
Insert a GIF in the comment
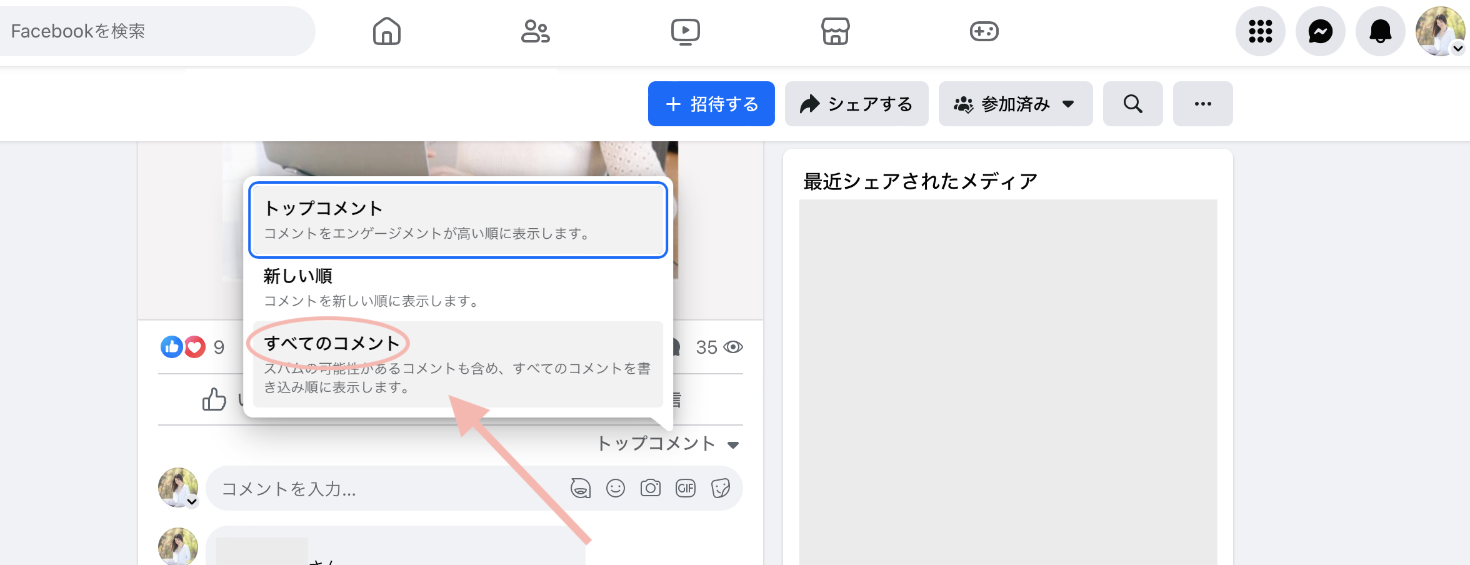[685, 488]
